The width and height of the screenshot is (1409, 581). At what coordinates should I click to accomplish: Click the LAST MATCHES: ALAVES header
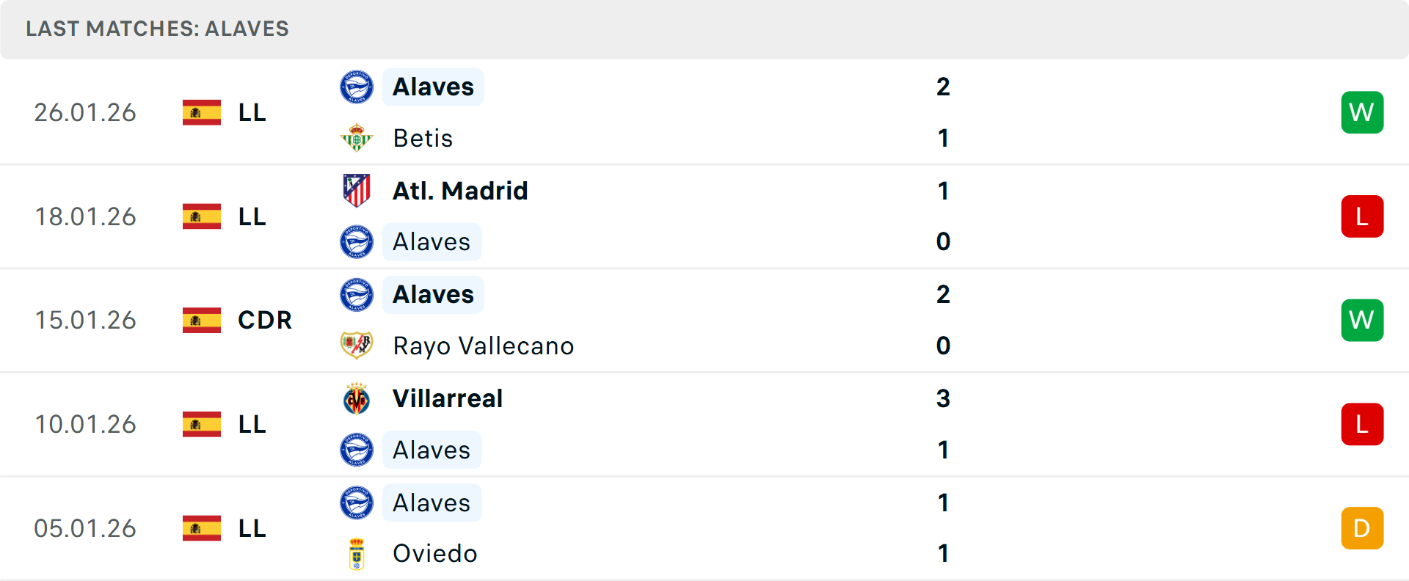157,29
